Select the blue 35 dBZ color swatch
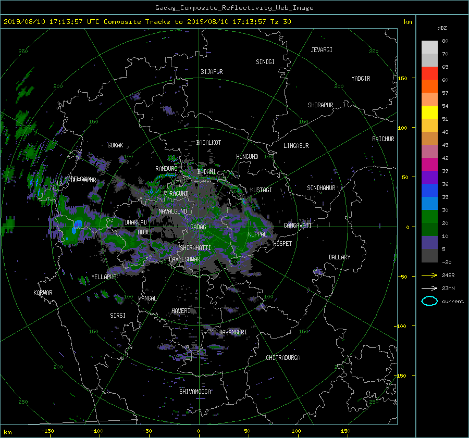 (x=429, y=190)
